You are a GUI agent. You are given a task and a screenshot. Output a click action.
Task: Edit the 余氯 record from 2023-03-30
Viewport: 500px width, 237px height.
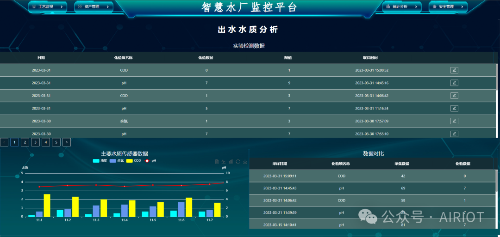(x=454, y=121)
